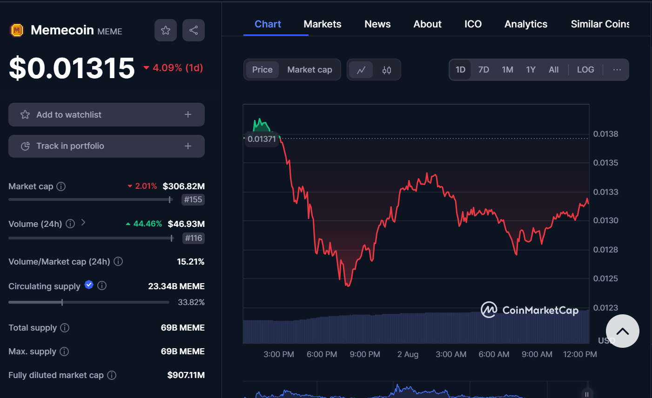Click the Volume/Market cap info icon

click(118, 261)
